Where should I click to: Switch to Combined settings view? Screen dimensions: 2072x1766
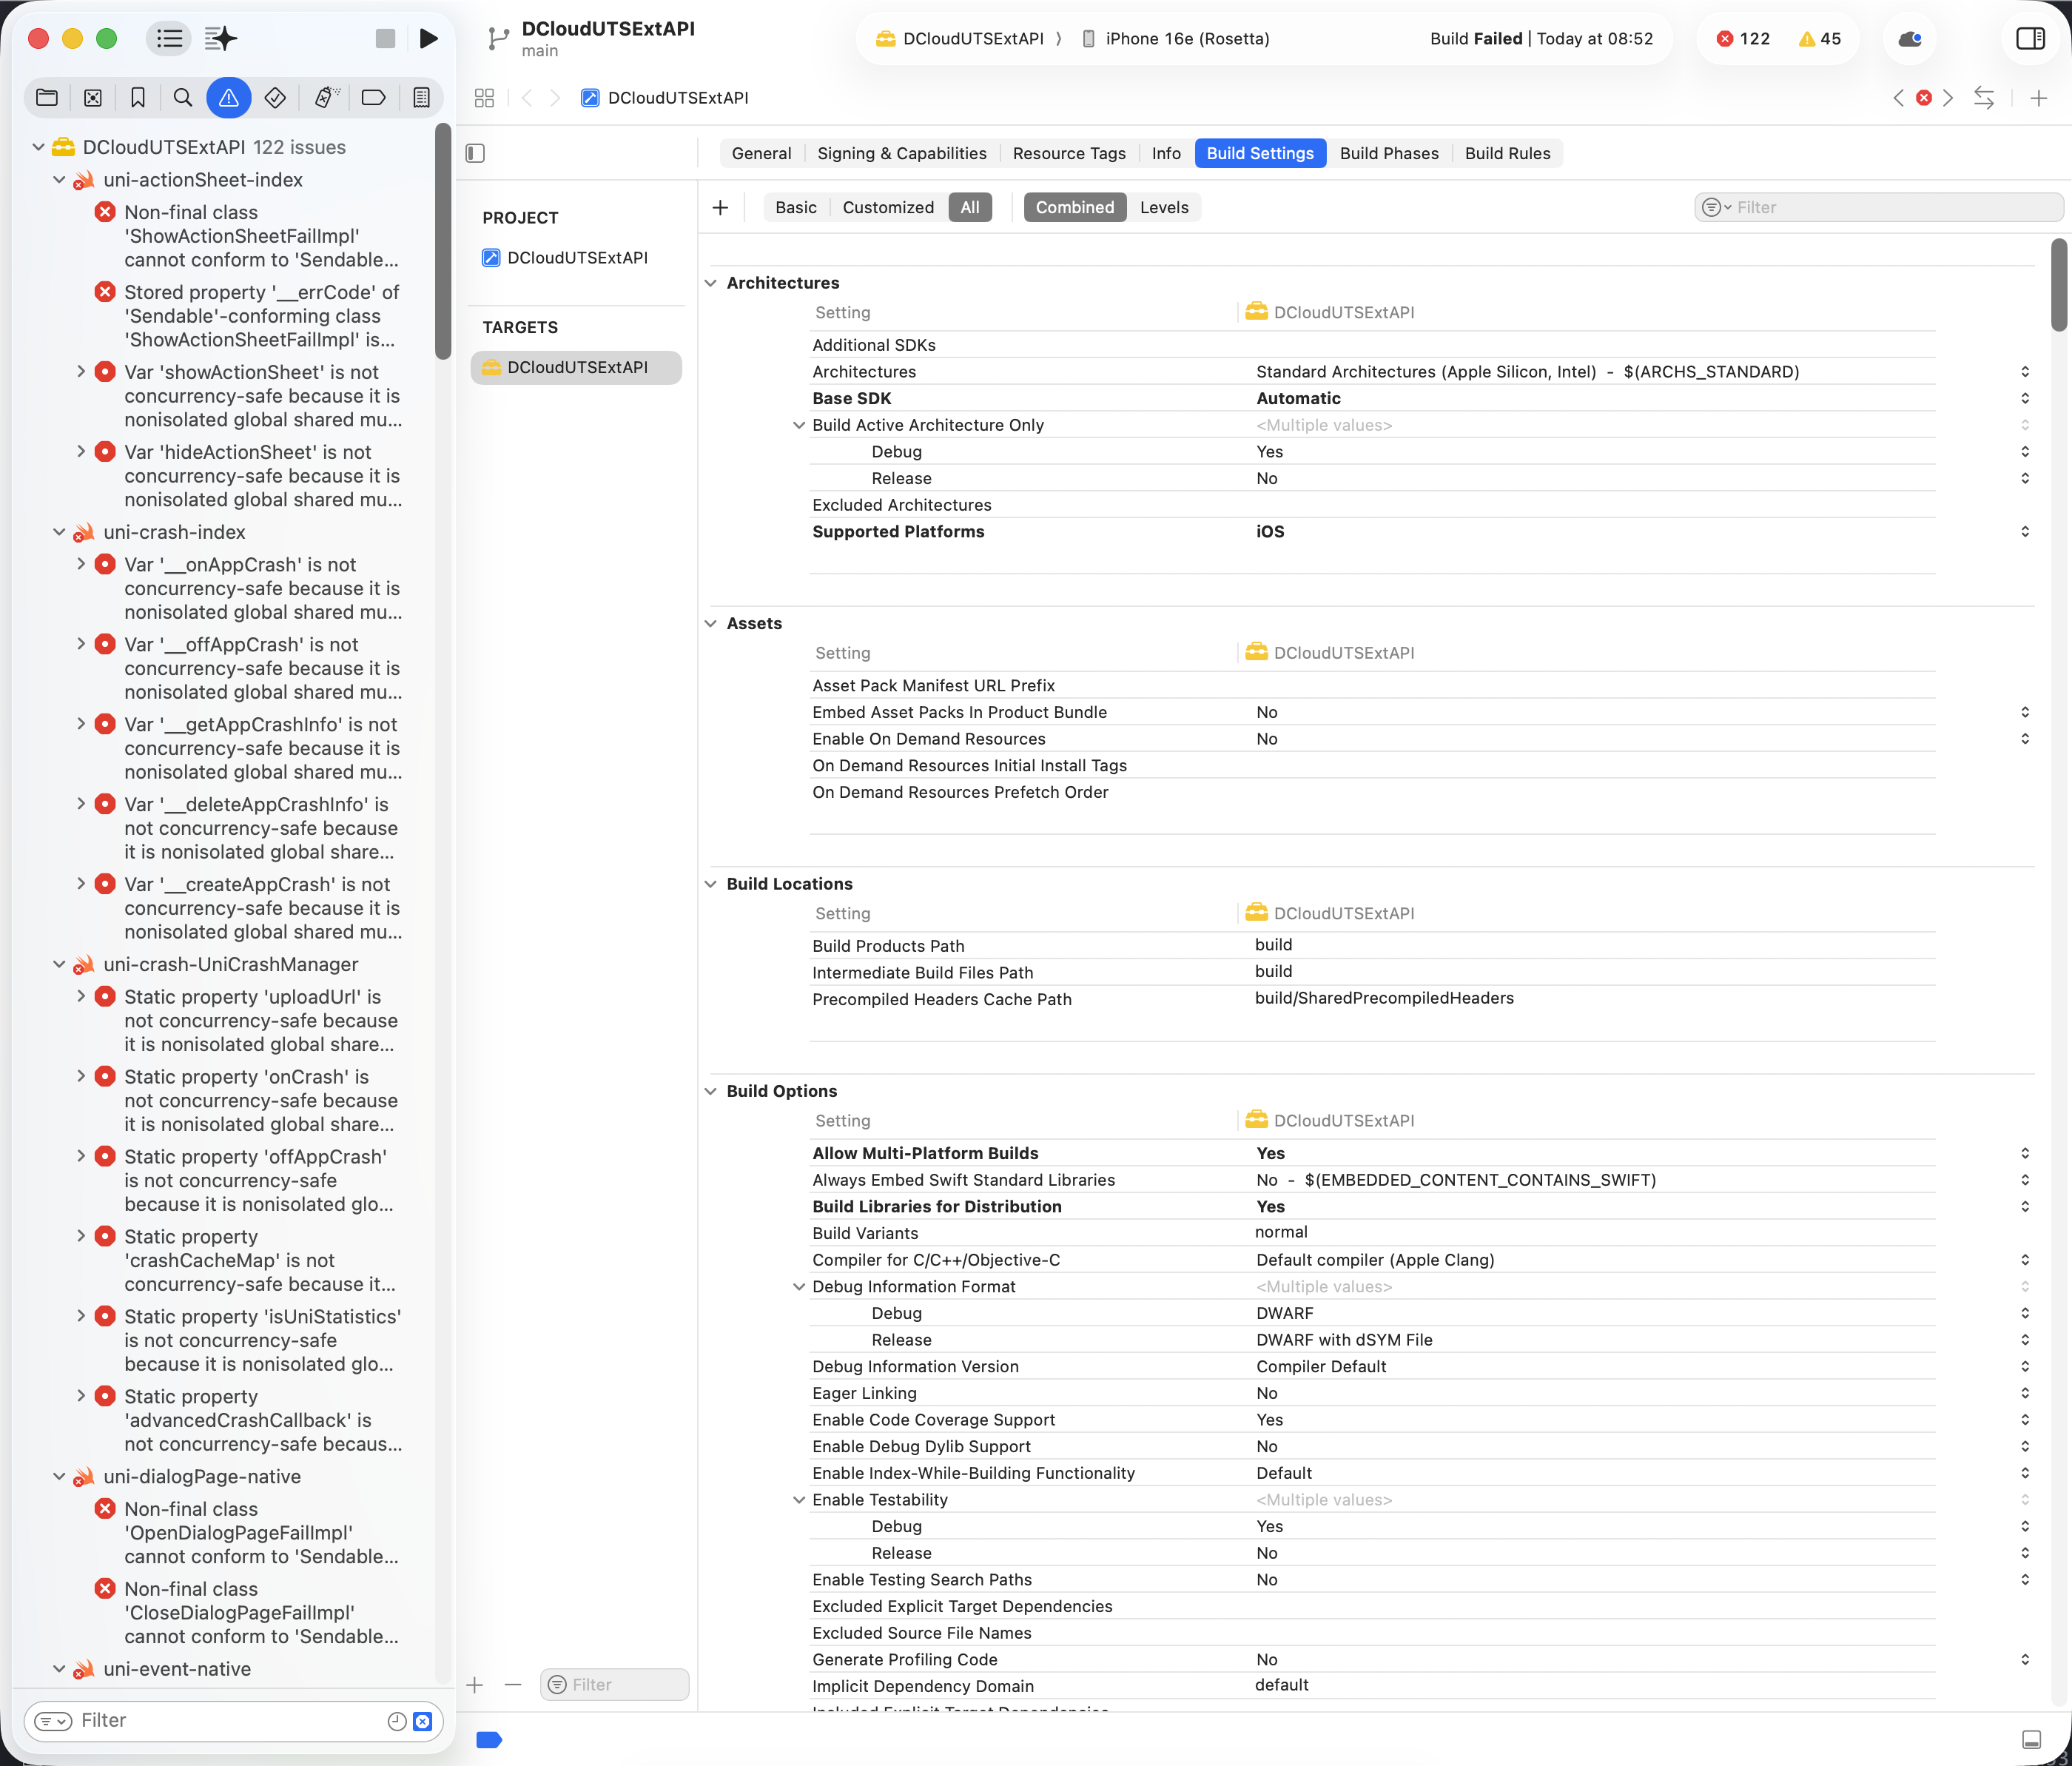click(1075, 208)
